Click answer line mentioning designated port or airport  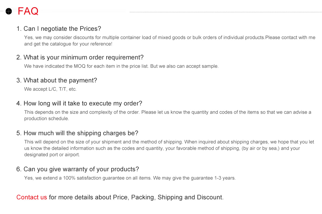(x=52, y=155)
